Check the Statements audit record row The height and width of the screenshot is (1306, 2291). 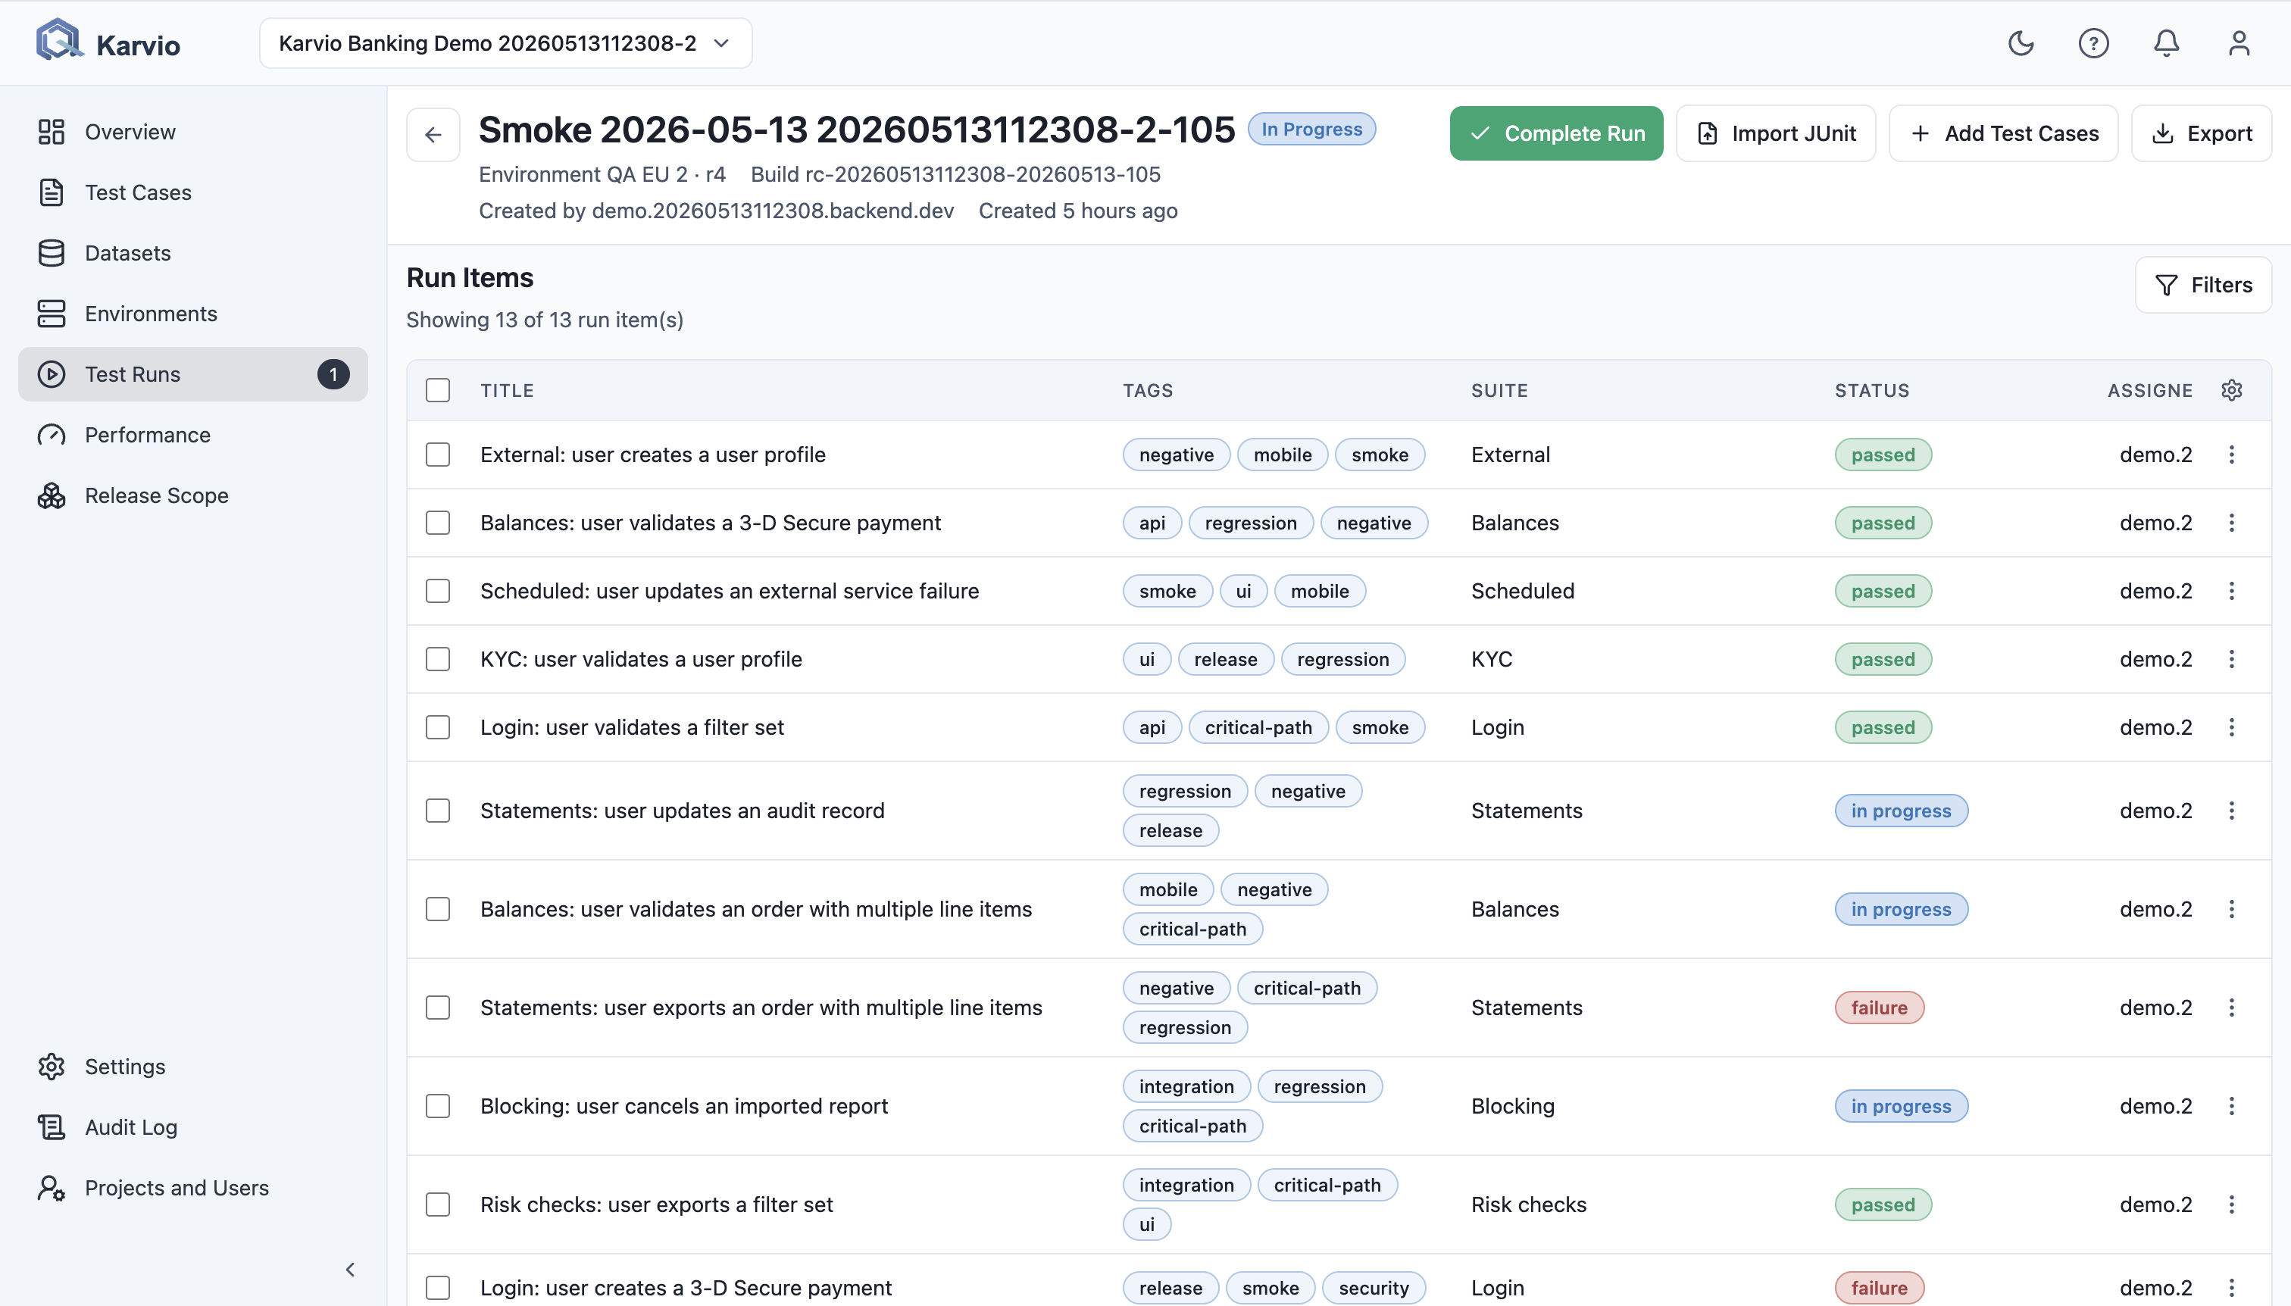coord(438,811)
